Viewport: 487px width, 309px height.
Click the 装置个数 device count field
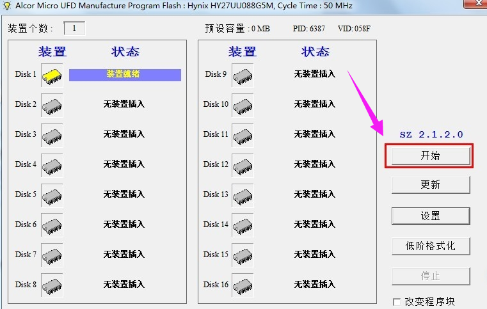74,28
